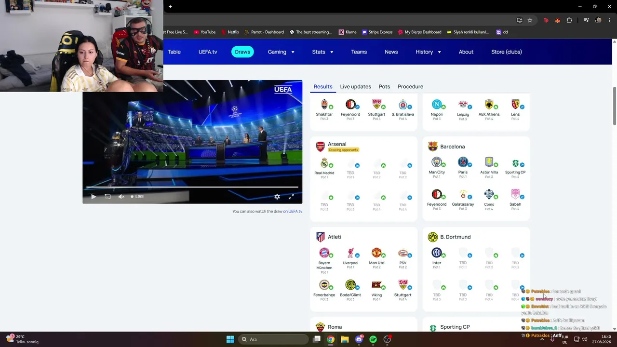Click the Barcelona card heading
Image resolution: width=617 pixels, height=347 pixels.
[453, 147]
